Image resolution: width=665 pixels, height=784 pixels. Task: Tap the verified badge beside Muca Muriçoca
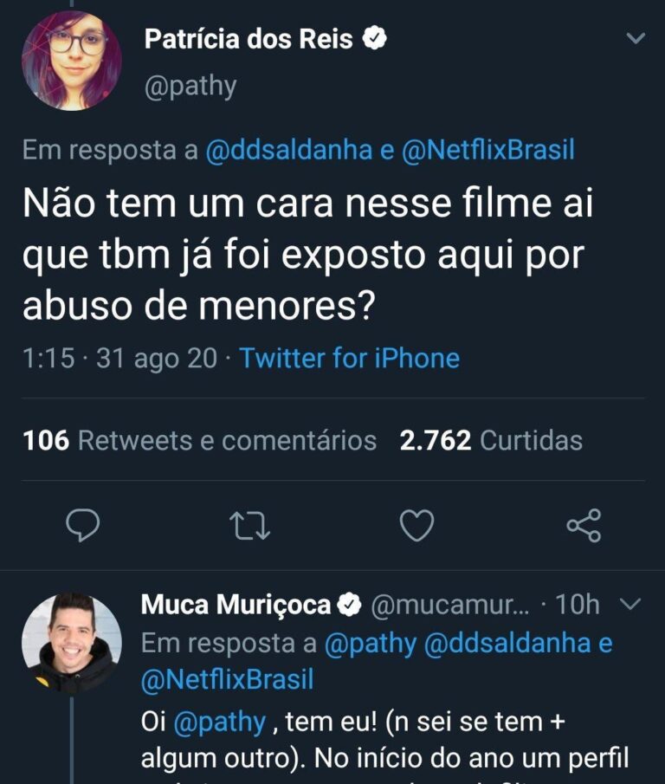tap(349, 606)
